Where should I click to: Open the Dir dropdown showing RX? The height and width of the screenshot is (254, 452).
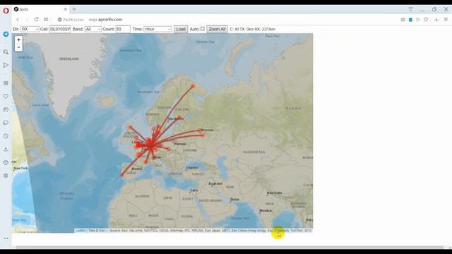[x=30, y=29]
